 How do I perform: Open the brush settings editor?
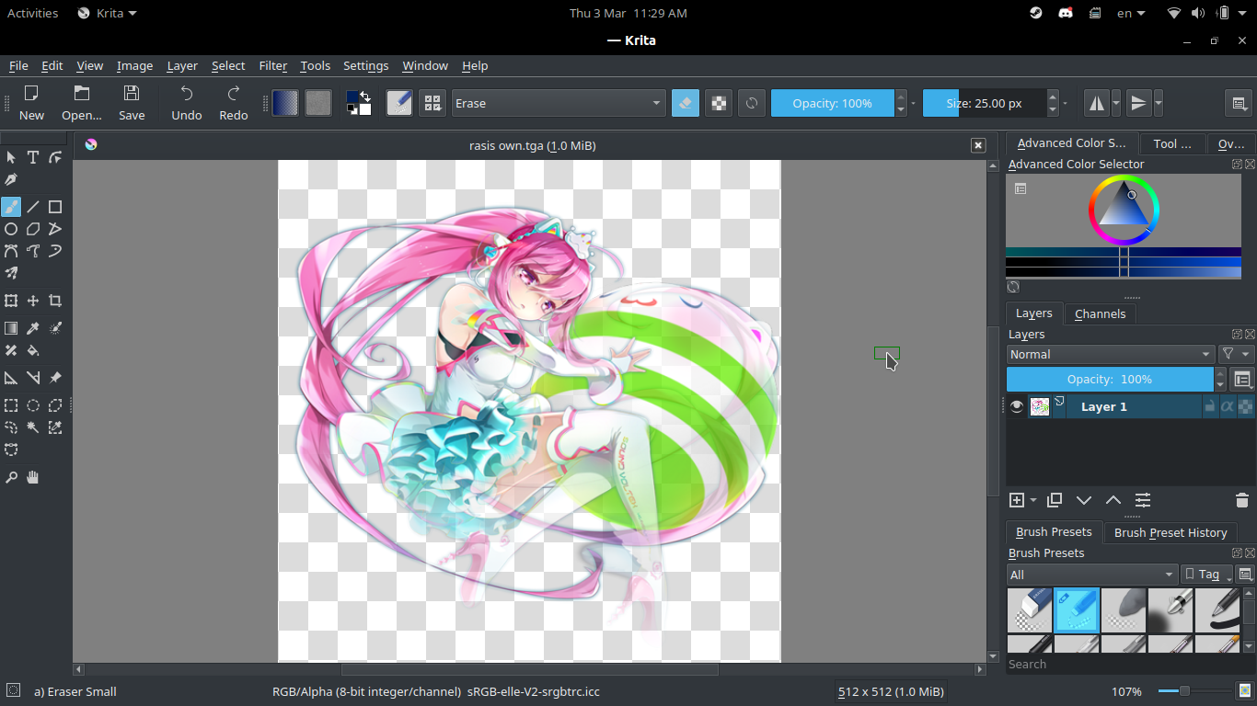[399, 103]
